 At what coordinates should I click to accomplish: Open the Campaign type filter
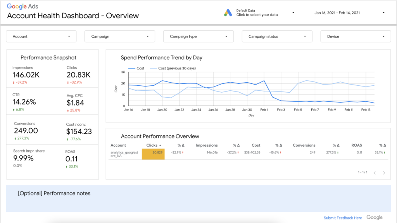198,36
